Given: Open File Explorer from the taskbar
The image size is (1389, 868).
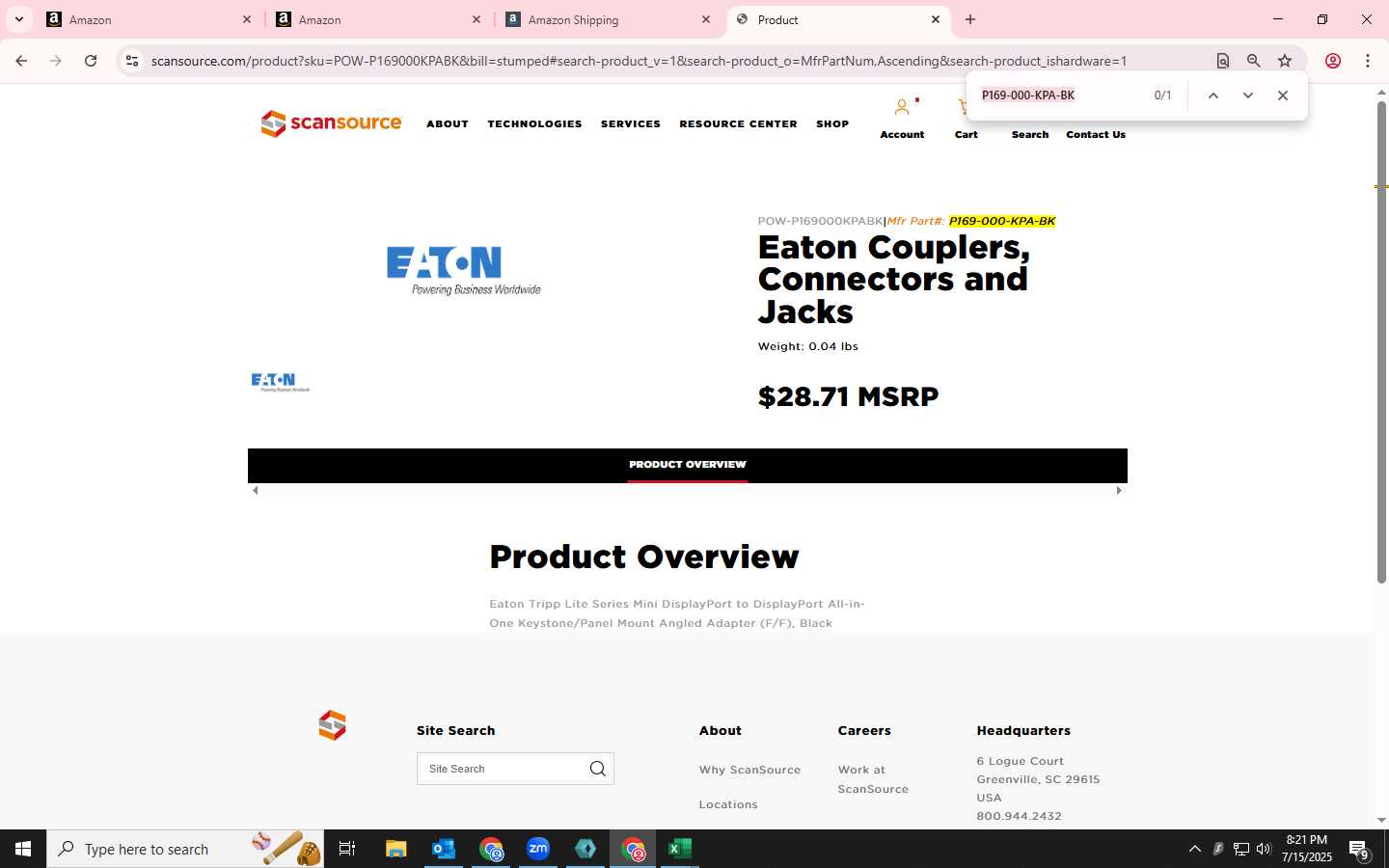Looking at the screenshot, I should (x=395, y=849).
